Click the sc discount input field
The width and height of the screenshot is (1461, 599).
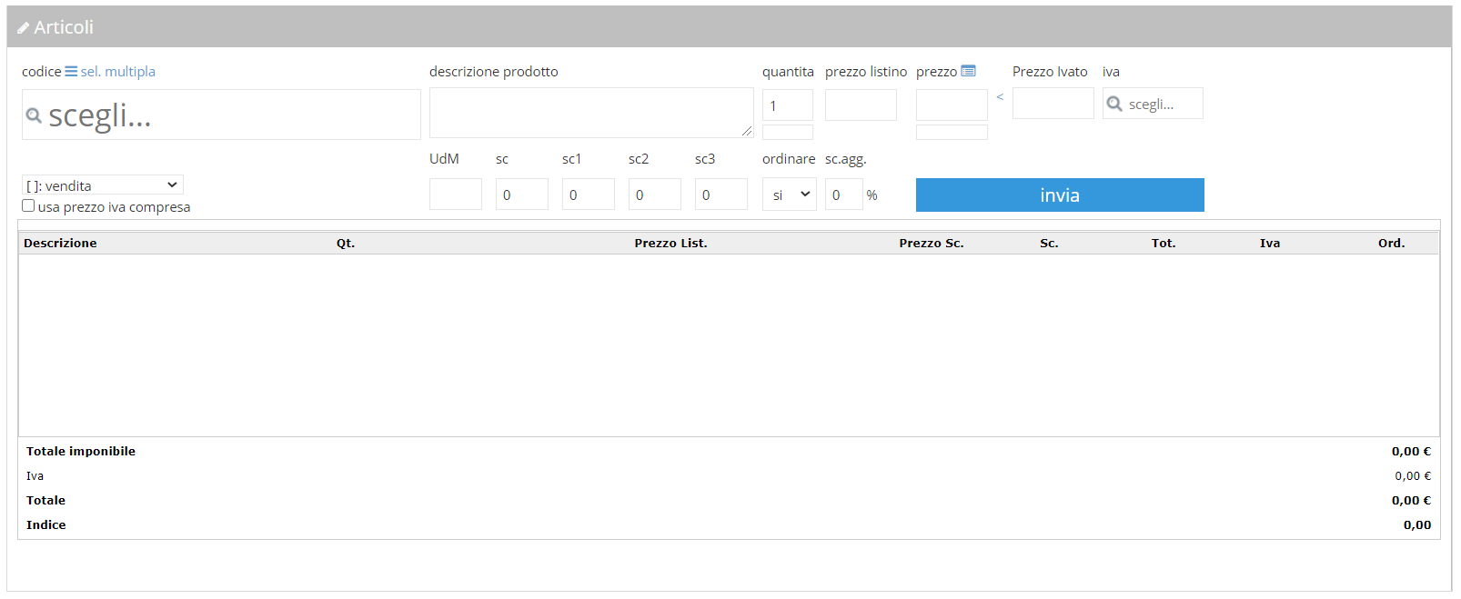tap(522, 195)
